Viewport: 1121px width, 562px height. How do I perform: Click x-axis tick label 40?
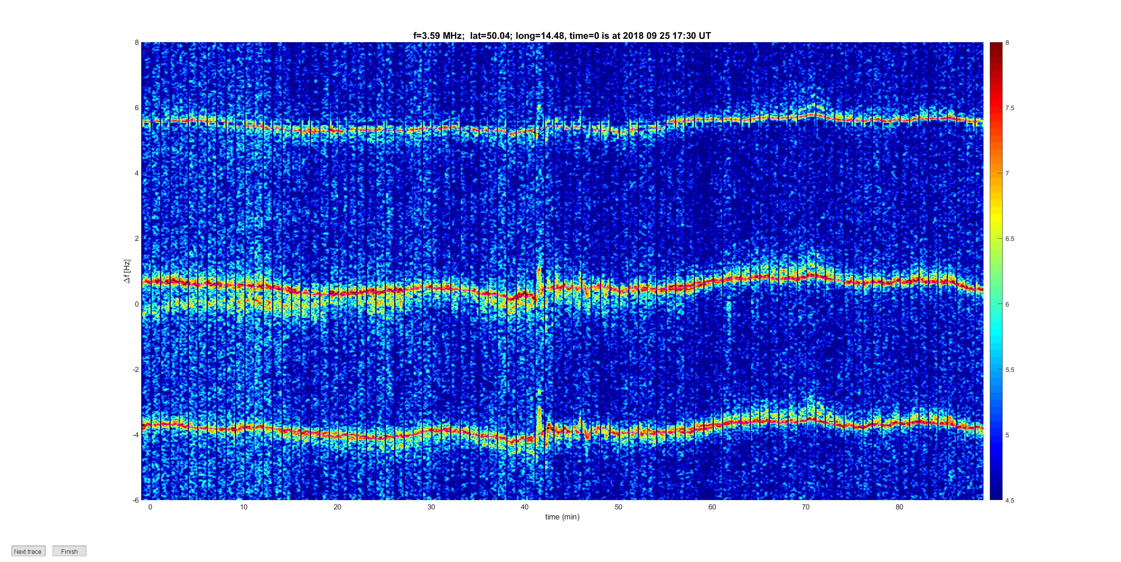525,507
